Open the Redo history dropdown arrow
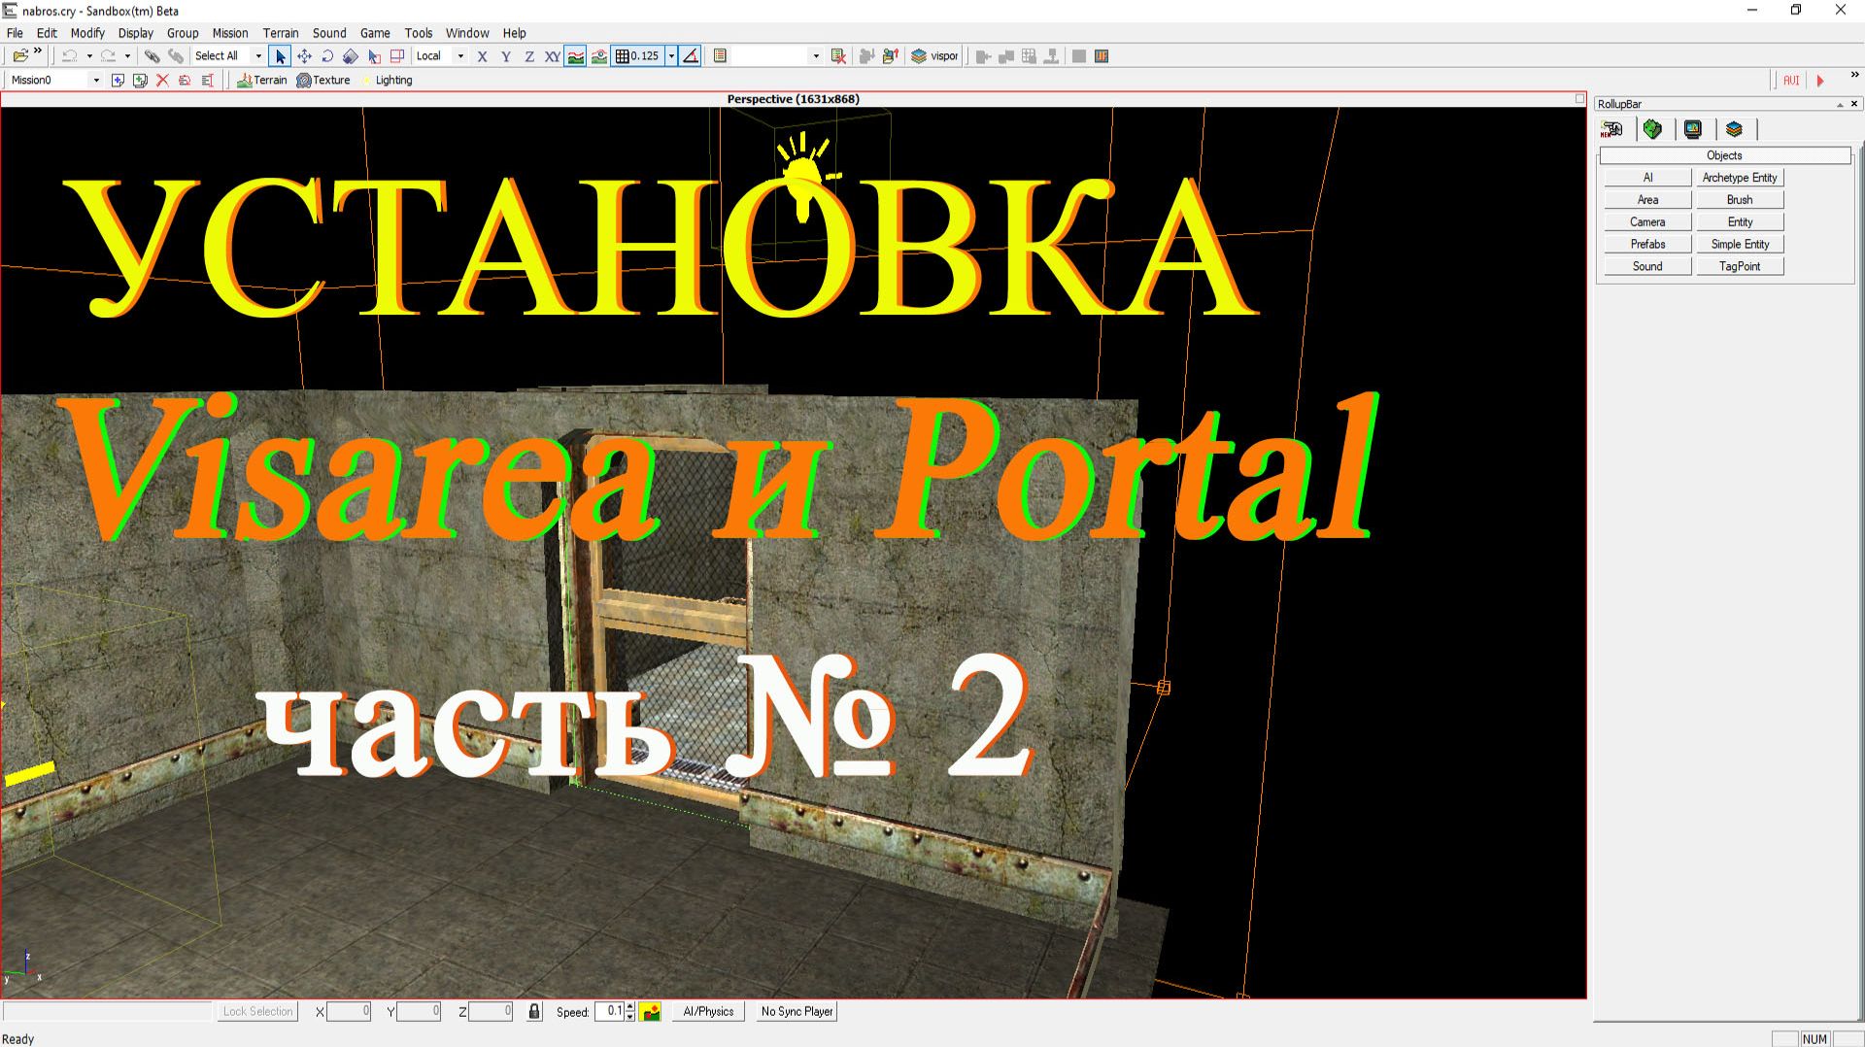 (127, 56)
